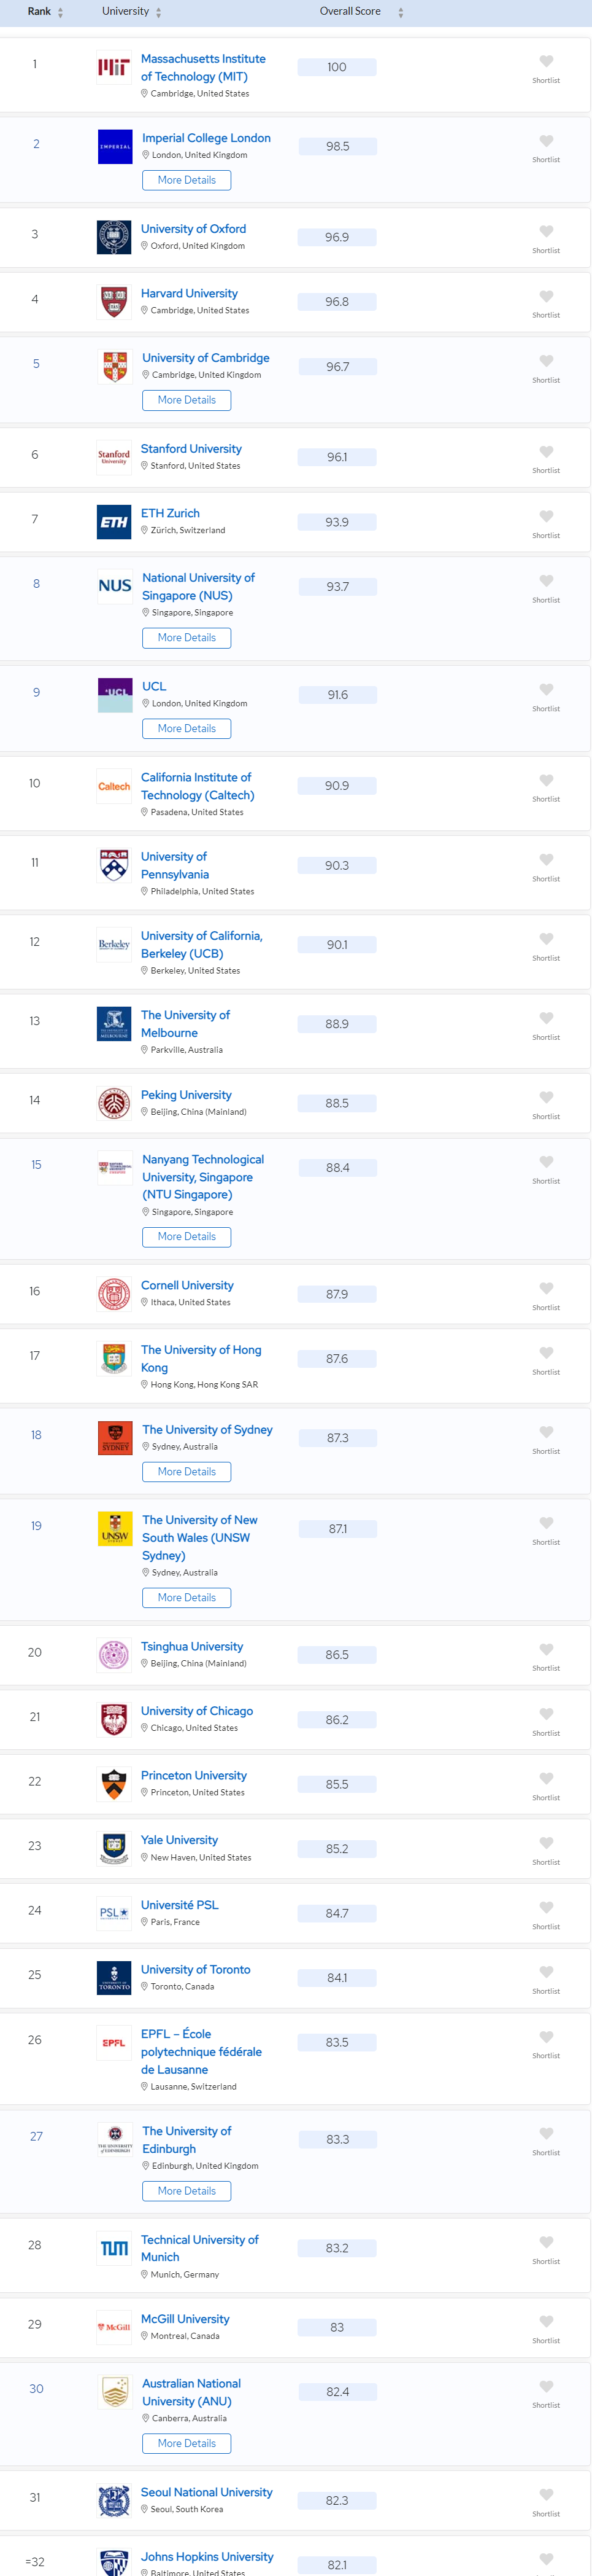This screenshot has width=592, height=2576.
Task: Shortlist University of Toronto with heart icon
Action: pyautogui.click(x=546, y=1972)
